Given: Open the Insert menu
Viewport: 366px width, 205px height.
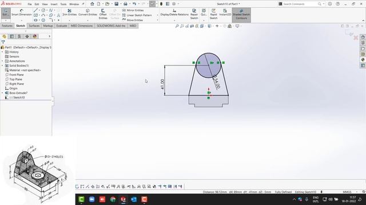Looking at the screenshot, I should 54,4.
